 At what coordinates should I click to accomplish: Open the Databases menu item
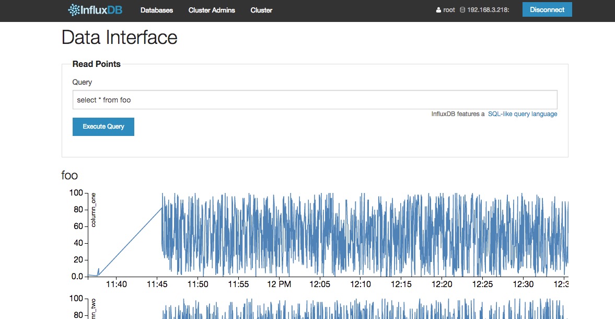[x=157, y=10]
